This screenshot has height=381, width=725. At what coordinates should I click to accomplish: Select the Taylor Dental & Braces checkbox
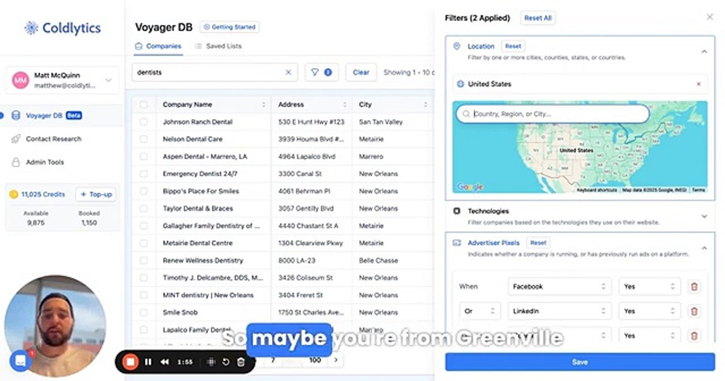point(144,208)
